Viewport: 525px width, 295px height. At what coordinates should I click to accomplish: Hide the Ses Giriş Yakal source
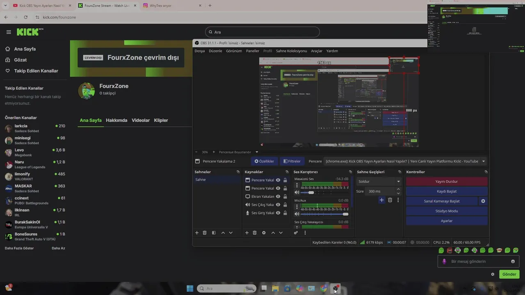[x=278, y=213]
